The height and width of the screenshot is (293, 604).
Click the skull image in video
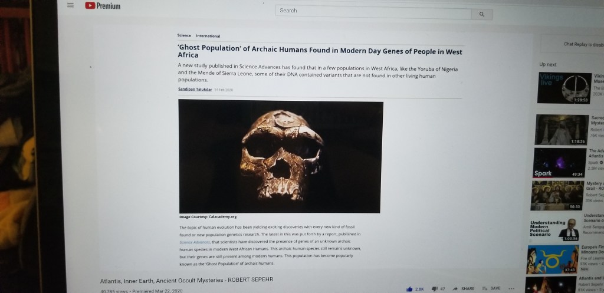(280, 156)
